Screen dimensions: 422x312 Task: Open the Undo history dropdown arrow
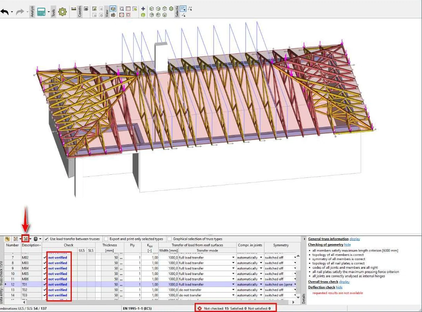click(x=12, y=12)
